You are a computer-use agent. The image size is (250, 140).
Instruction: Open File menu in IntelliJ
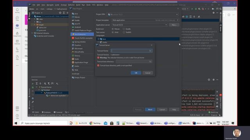click(34, 5)
